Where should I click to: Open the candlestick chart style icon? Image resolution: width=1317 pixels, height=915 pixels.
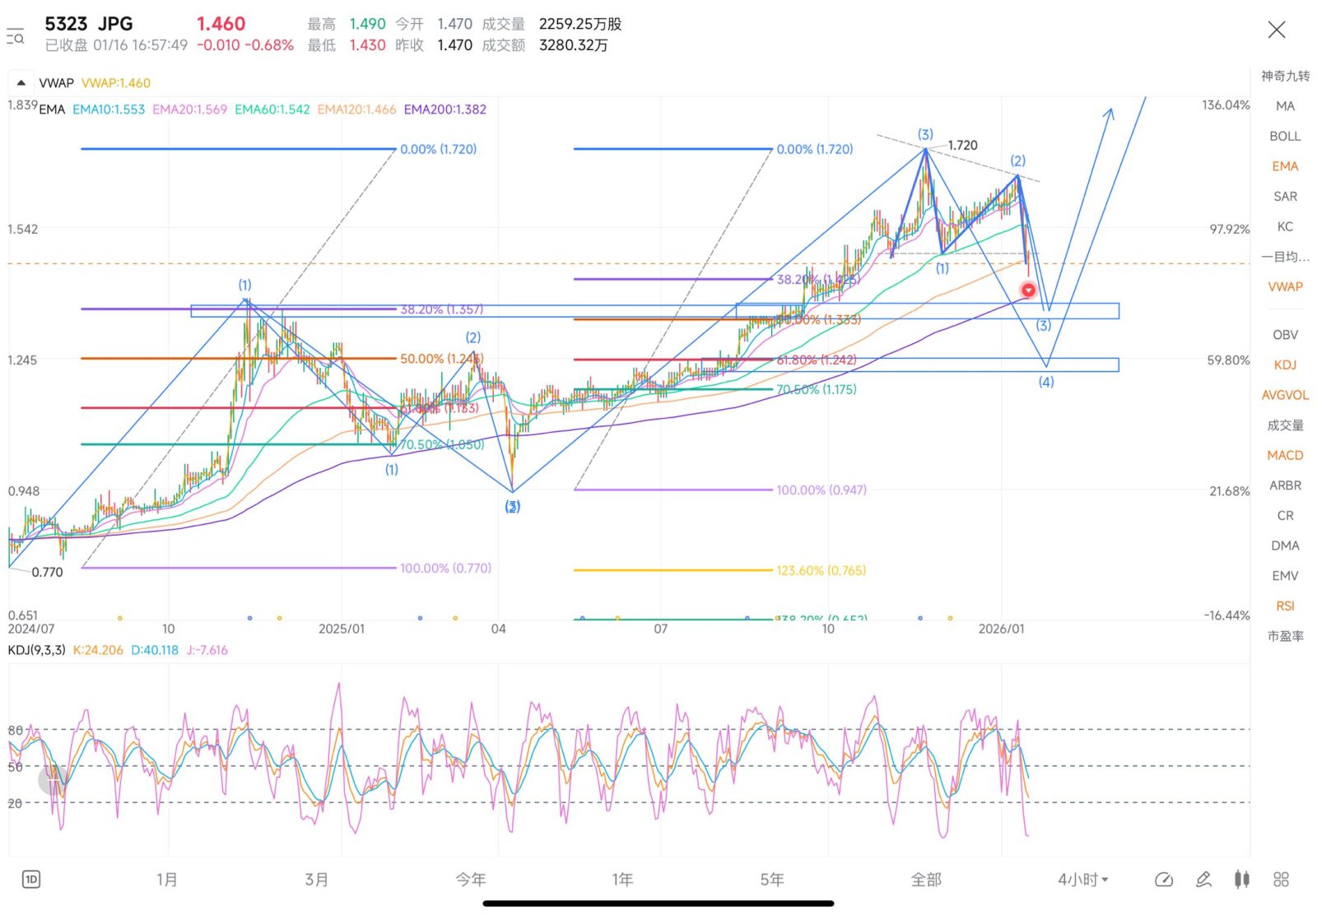tap(1242, 880)
